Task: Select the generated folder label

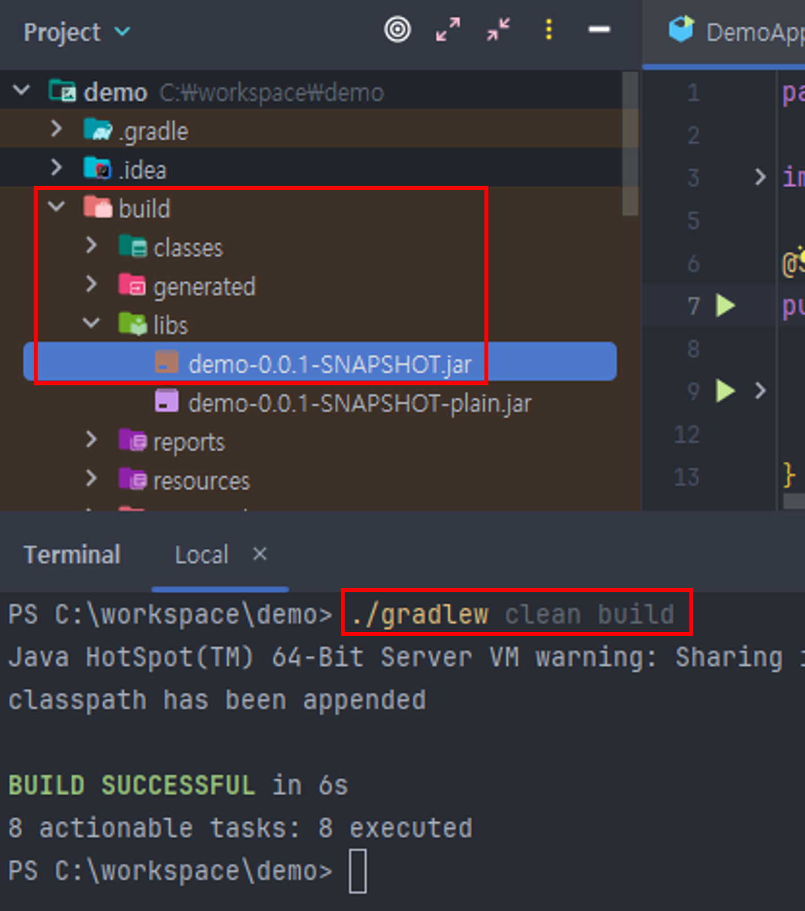Action: click(204, 287)
